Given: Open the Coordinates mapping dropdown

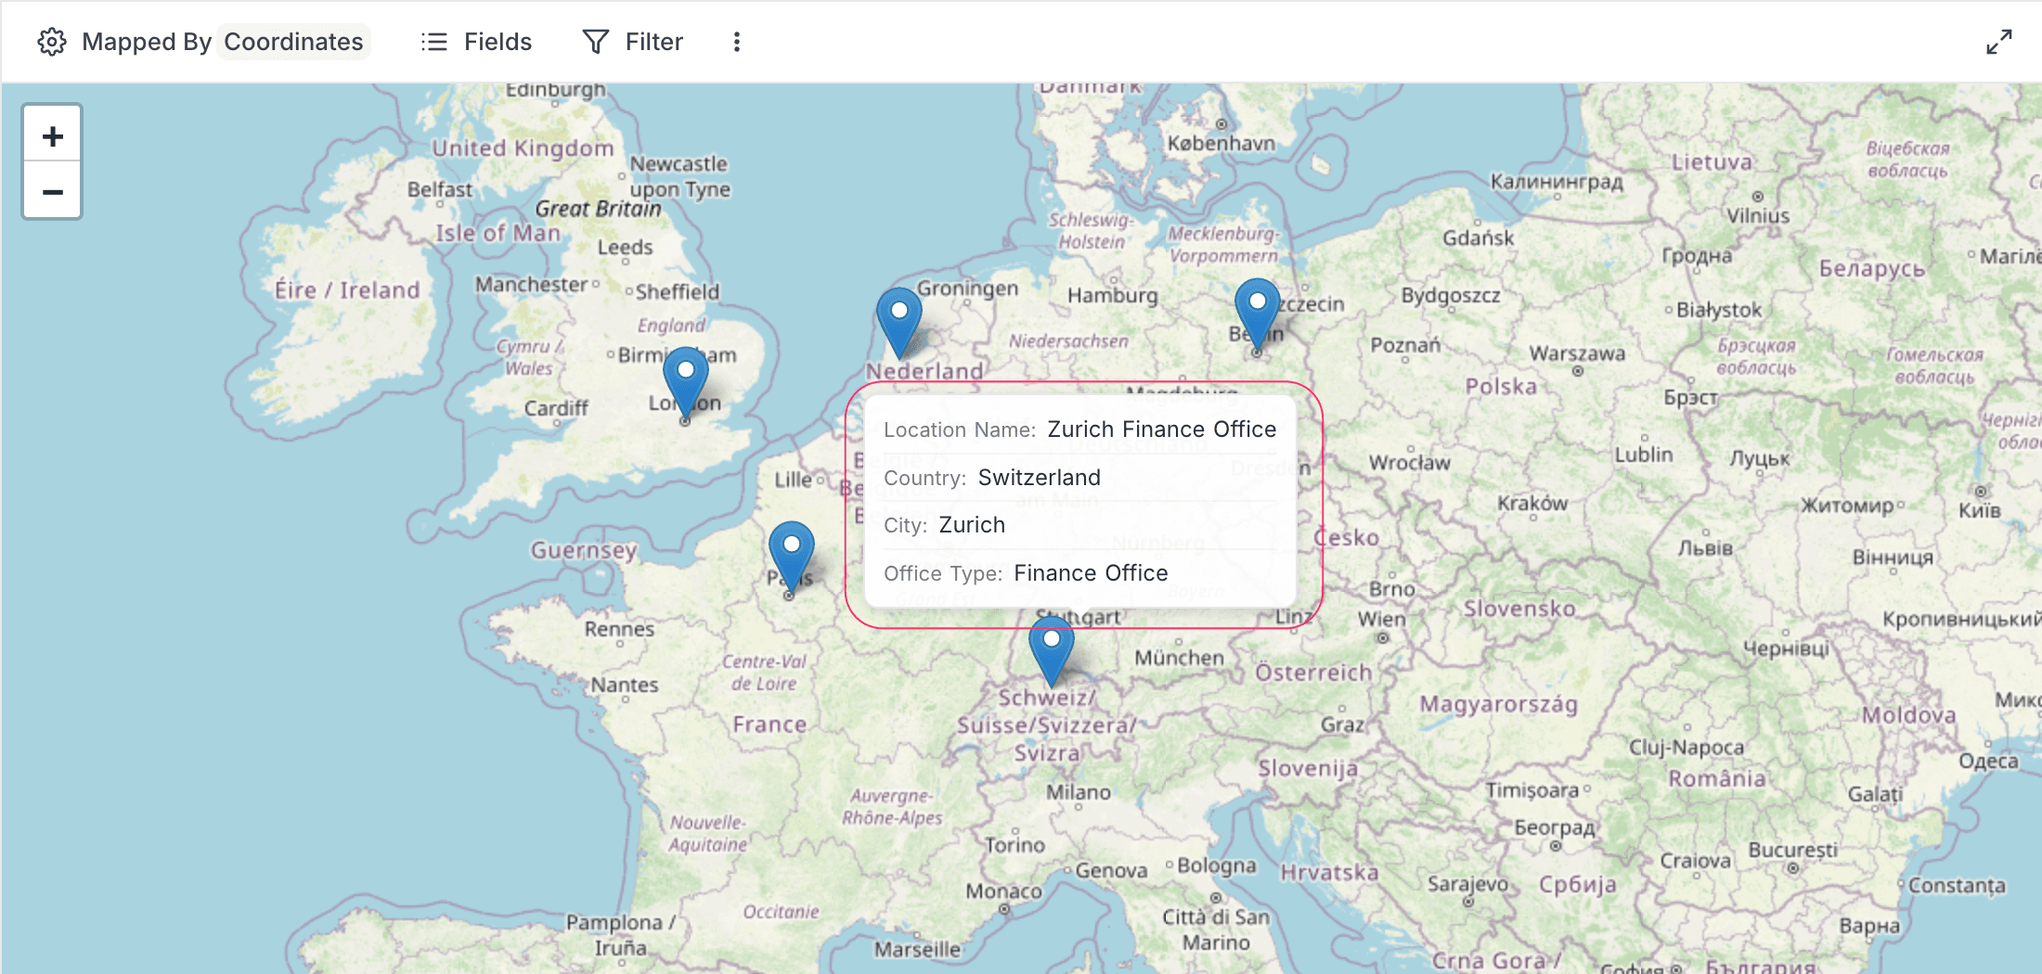Looking at the screenshot, I should click(x=293, y=42).
